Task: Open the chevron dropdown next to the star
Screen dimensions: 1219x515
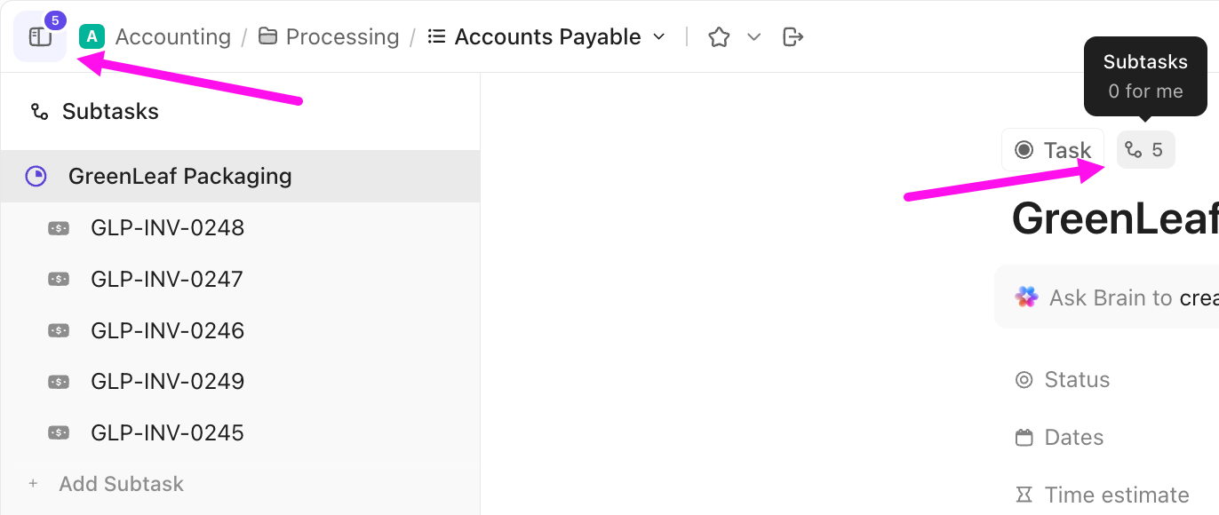Action: 753,36
